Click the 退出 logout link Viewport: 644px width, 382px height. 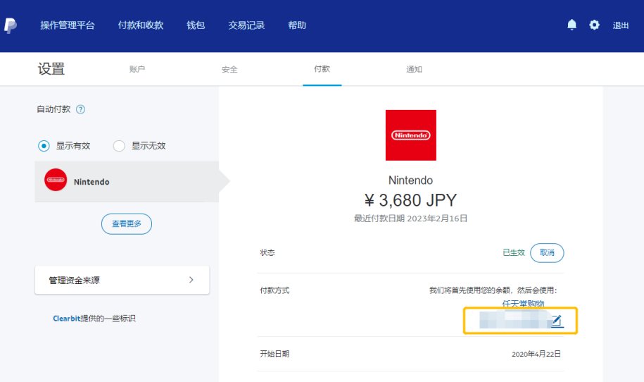[621, 25]
